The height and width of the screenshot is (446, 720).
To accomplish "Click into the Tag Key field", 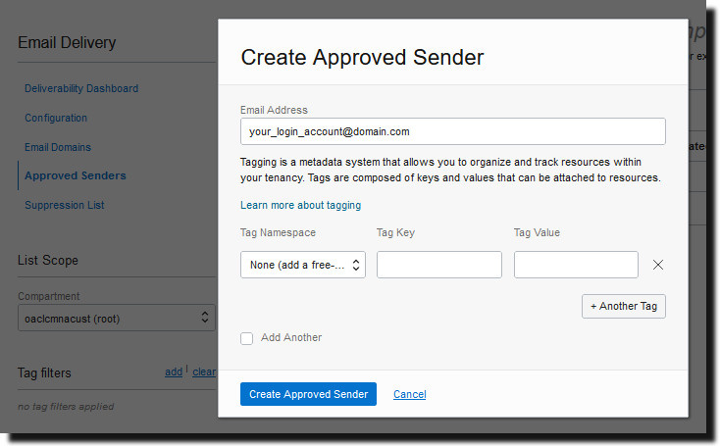I will coord(439,265).
